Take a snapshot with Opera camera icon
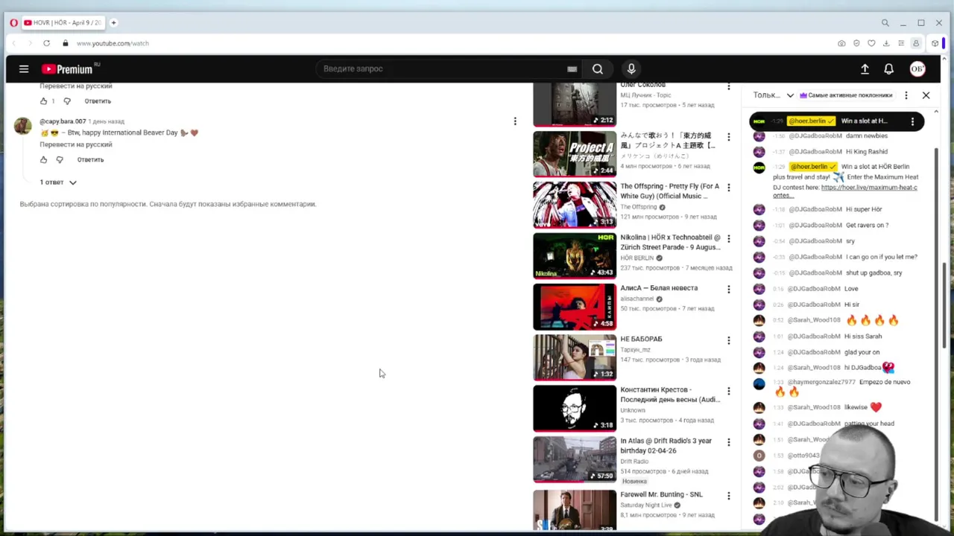Image resolution: width=954 pixels, height=536 pixels. [841, 43]
